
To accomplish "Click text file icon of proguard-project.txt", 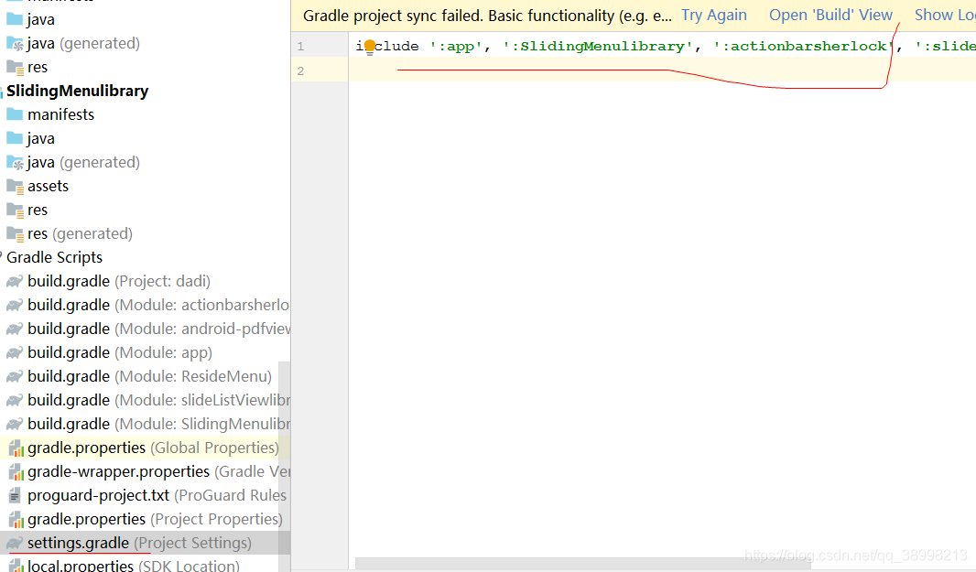I will [15, 495].
